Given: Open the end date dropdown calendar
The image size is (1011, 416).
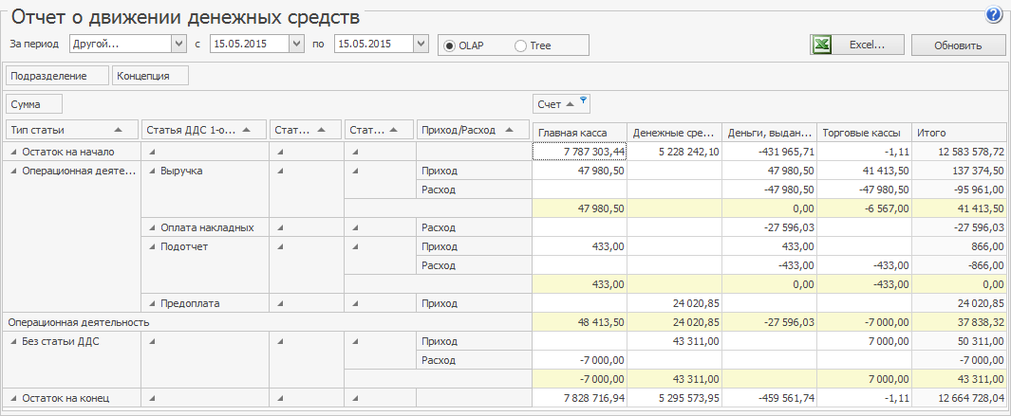Looking at the screenshot, I should (x=421, y=44).
